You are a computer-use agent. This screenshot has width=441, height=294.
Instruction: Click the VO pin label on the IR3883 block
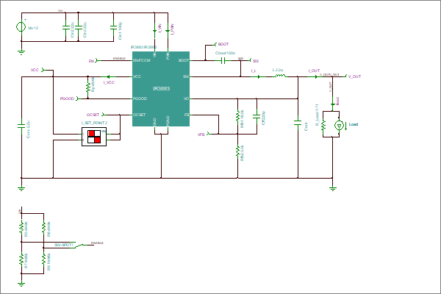tap(186, 98)
